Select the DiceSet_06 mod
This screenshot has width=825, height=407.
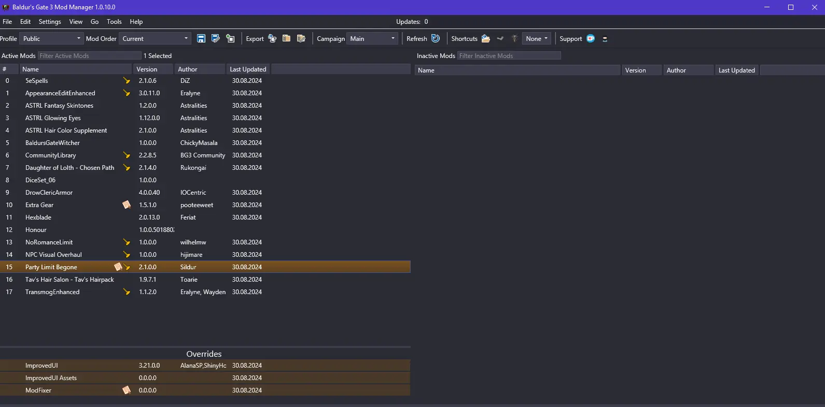[205, 180]
